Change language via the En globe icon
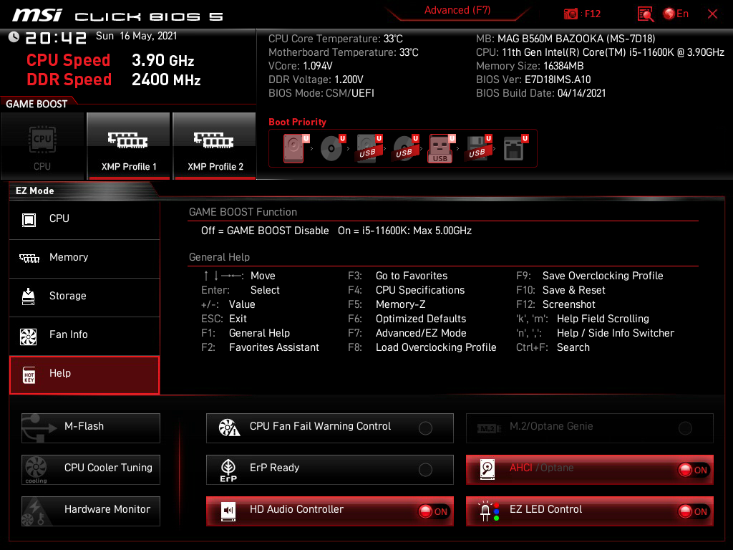 coord(676,14)
